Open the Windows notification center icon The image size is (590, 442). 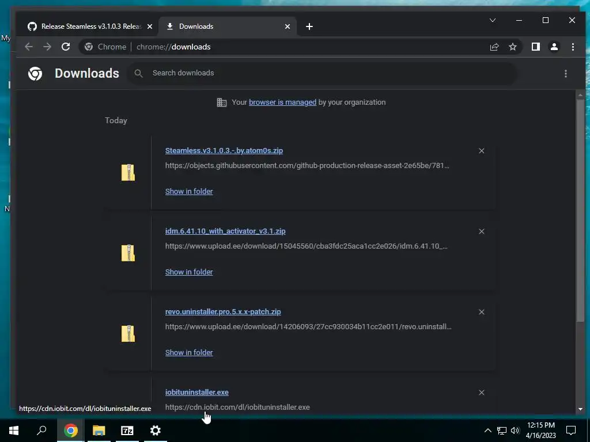coord(571,430)
